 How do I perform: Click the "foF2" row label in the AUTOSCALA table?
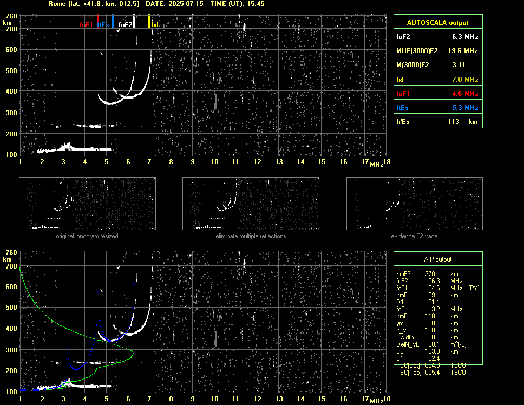(x=403, y=37)
